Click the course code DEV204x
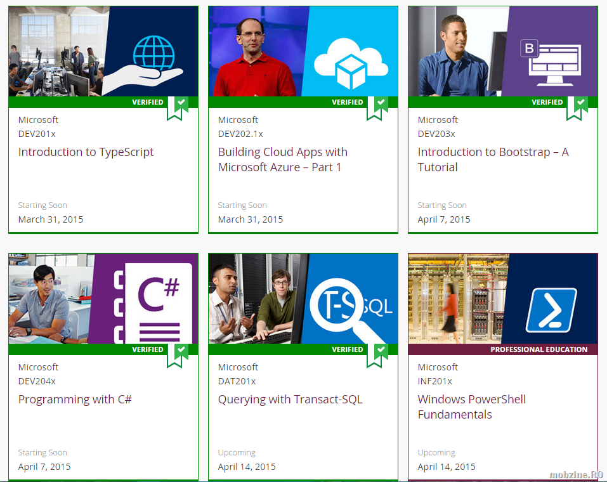 click(37, 381)
